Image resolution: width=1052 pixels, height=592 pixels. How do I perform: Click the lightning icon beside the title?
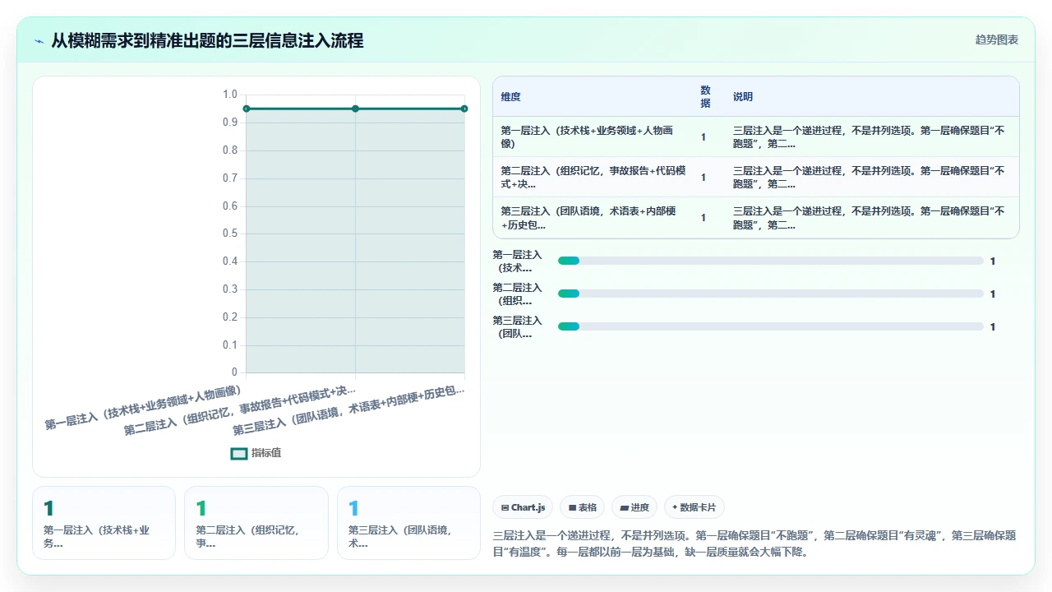(39, 40)
